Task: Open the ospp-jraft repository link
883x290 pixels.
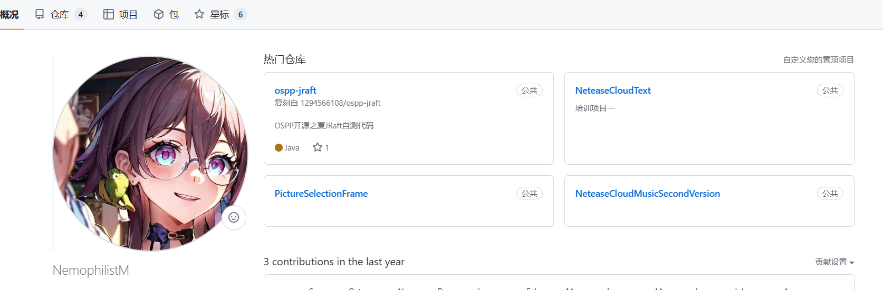Action: tap(295, 91)
